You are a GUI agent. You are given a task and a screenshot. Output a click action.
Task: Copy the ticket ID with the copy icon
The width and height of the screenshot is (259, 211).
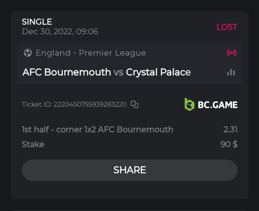pos(135,105)
